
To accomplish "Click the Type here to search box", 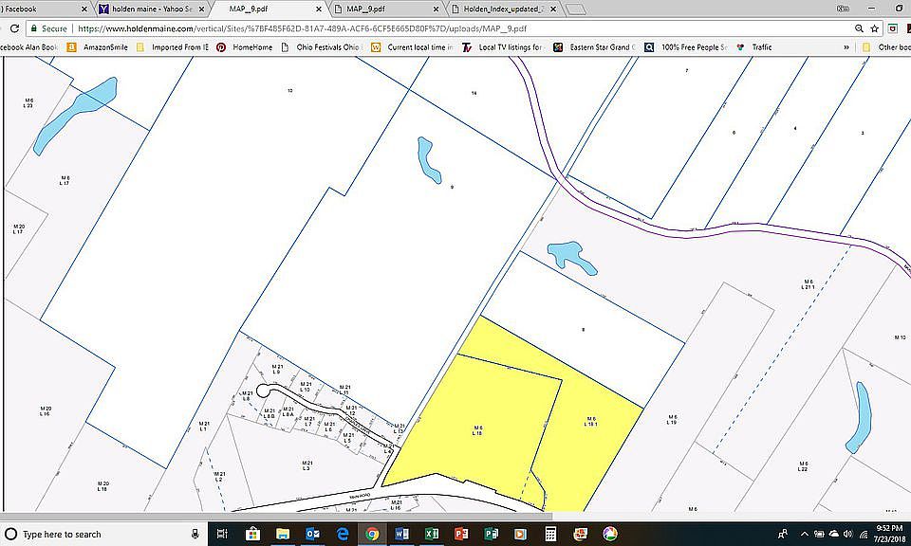I will pyautogui.click(x=95, y=534).
